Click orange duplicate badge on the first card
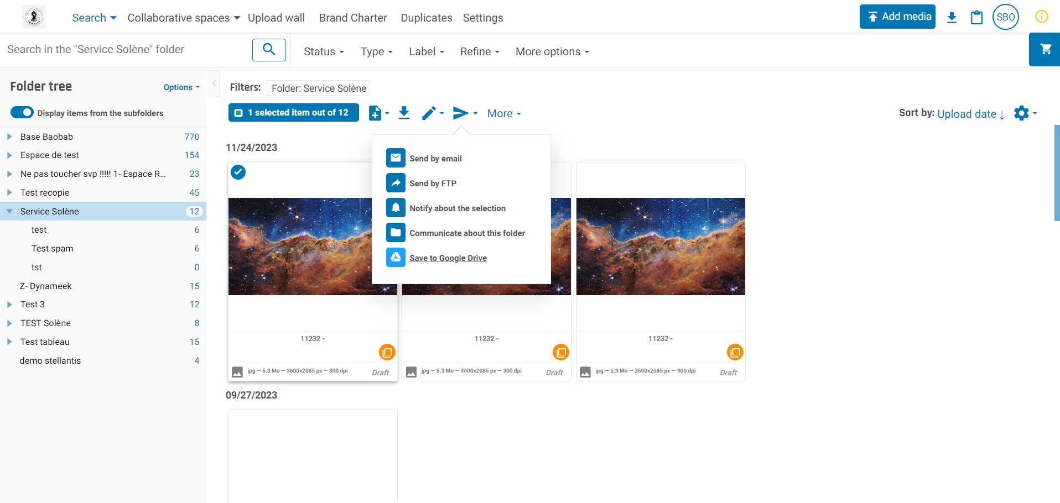1060x503 pixels. (x=387, y=352)
